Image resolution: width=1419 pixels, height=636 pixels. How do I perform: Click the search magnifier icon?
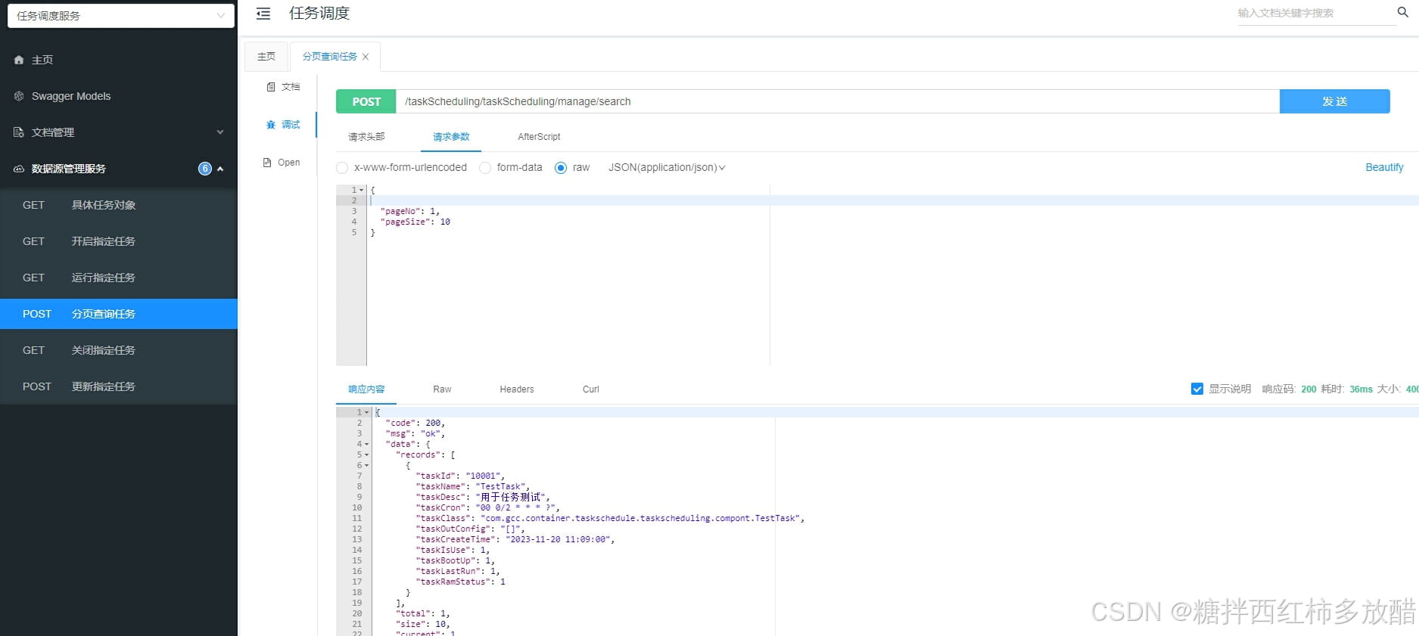pos(1402,12)
